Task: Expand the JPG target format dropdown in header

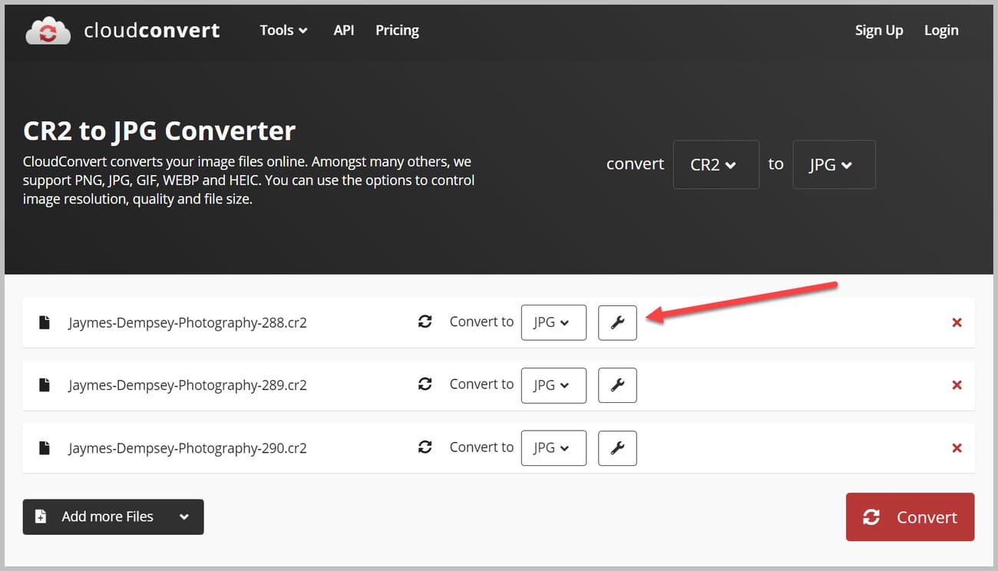Action: click(834, 164)
